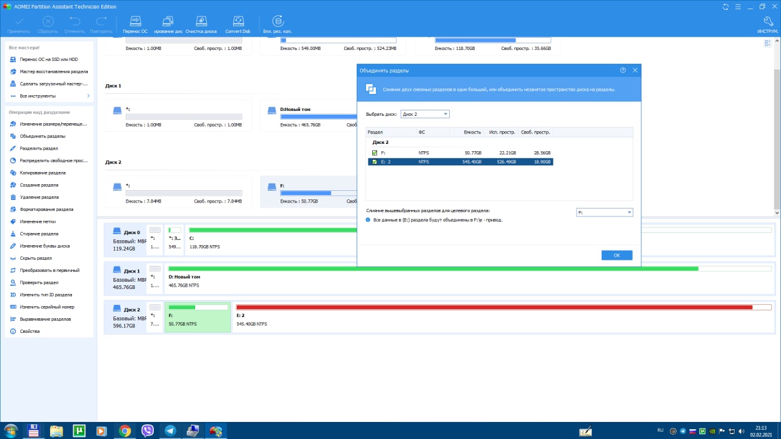Click the Очистка диска toolbar icon
The height and width of the screenshot is (439, 781).
click(x=201, y=24)
